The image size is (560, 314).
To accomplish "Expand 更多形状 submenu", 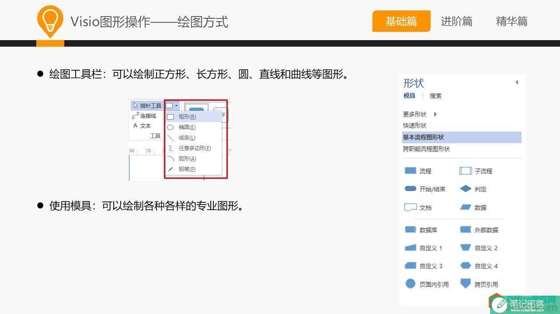I will (x=420, y=114).
